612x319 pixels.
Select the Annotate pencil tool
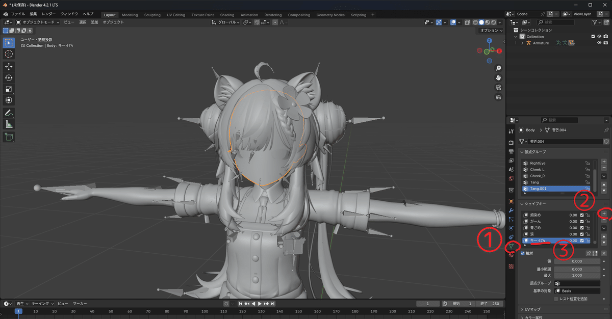pos(9,113)
